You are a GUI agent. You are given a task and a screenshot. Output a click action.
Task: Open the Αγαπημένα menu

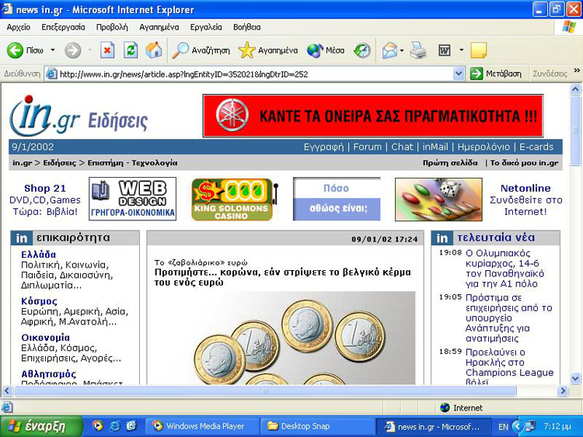coord(159,27)
